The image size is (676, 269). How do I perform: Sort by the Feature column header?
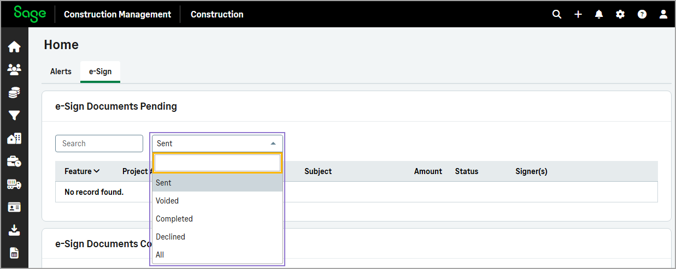click(x=82, y=171)
